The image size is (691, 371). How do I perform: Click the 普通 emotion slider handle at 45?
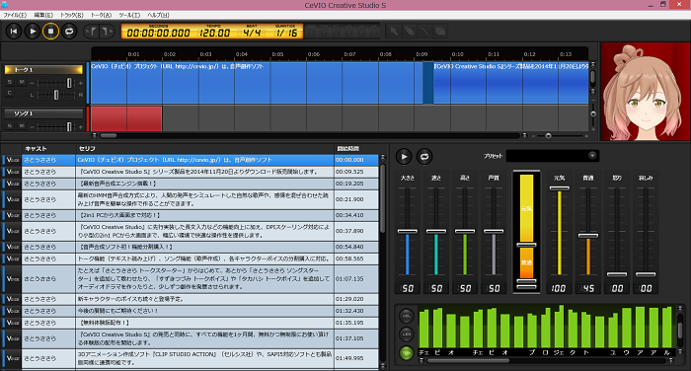[x=588, y=235]
